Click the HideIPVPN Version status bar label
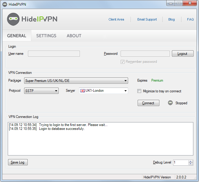Screen dimensions: 199x182 tap(157, 177)
